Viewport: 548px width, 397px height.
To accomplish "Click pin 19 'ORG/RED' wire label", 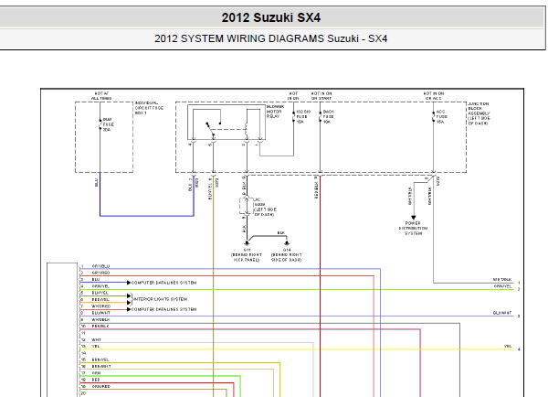I will tap(101, 387).
